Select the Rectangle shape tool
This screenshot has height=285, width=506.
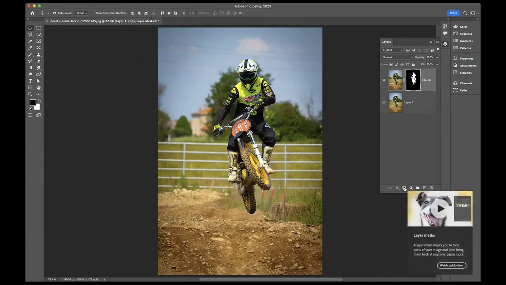[30, 87]
